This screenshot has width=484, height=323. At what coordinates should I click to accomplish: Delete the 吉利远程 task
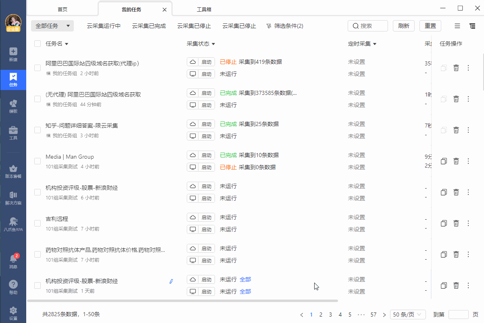point(456,223)
